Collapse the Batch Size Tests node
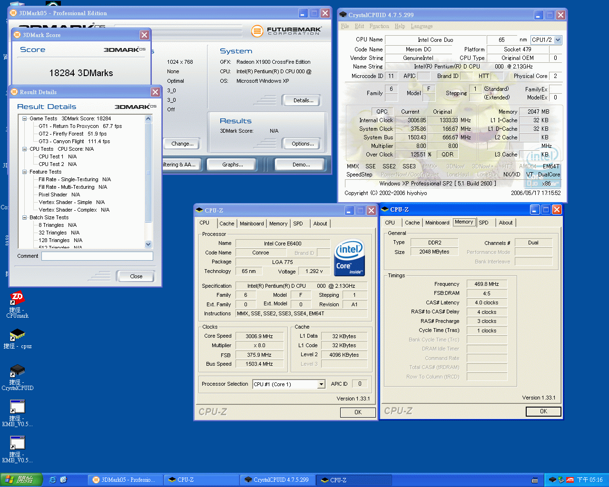 [24, 217]
